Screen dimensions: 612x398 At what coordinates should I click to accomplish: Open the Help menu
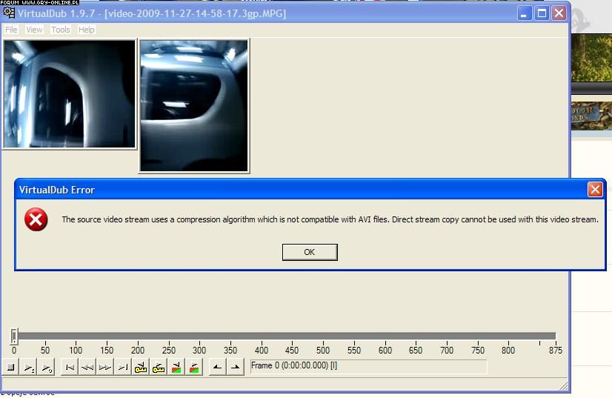pyautogui.click(x=86, y=30)
